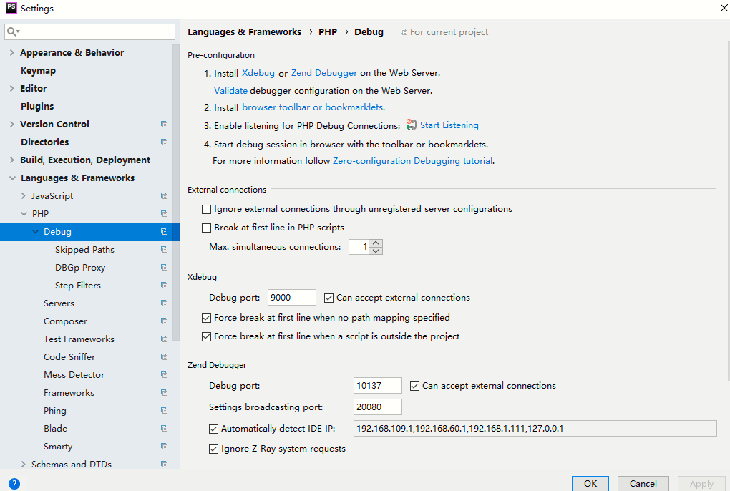Click the OK button
Viewport: 730px width, 491px height.
pos(590,484)
